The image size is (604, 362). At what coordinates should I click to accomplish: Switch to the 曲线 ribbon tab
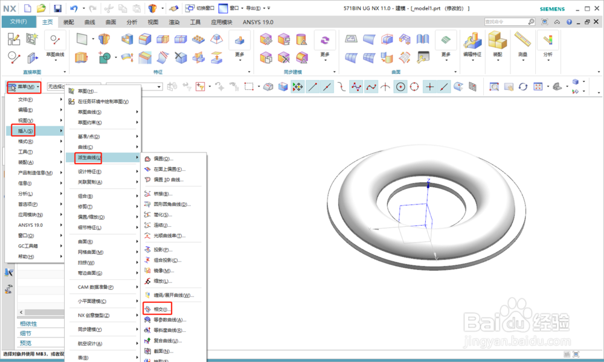[x=90, y=22]
